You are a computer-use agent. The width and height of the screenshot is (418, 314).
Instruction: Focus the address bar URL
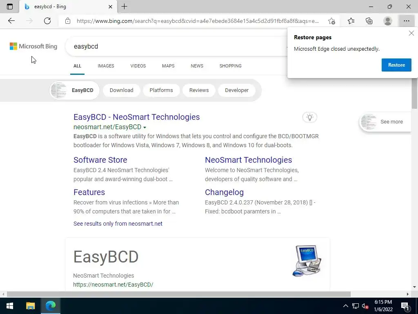(x=198, y=21)
